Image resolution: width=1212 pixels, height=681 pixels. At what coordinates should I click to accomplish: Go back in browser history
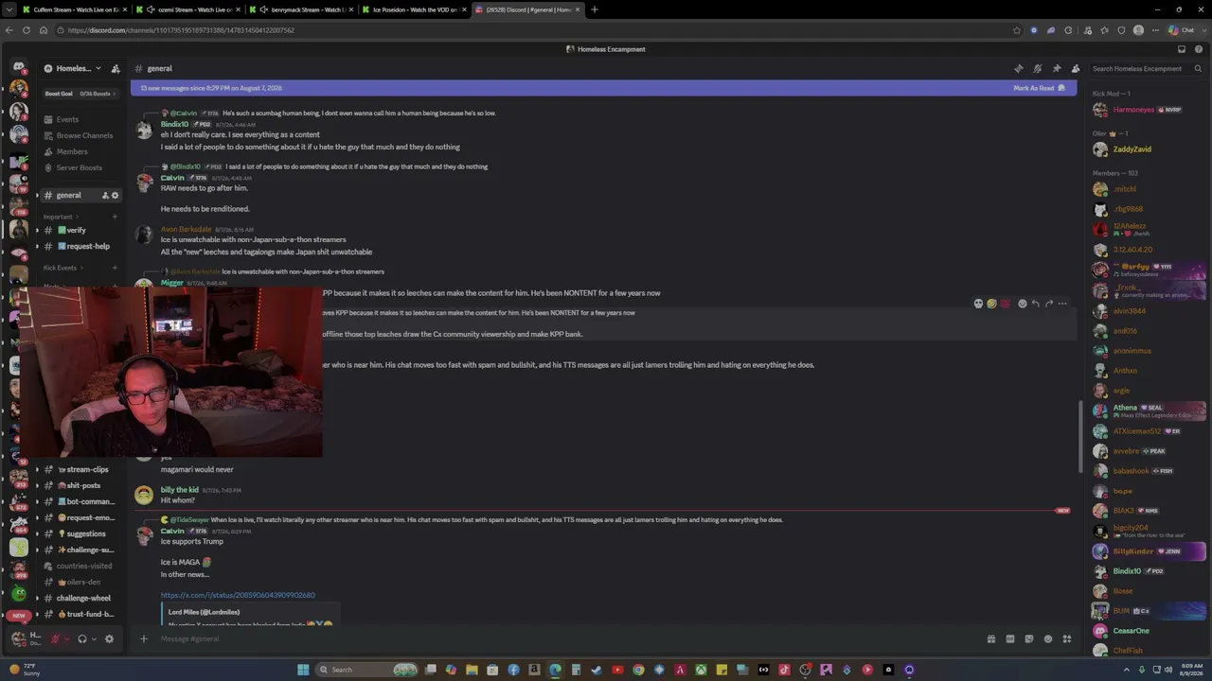click(9, 30)
